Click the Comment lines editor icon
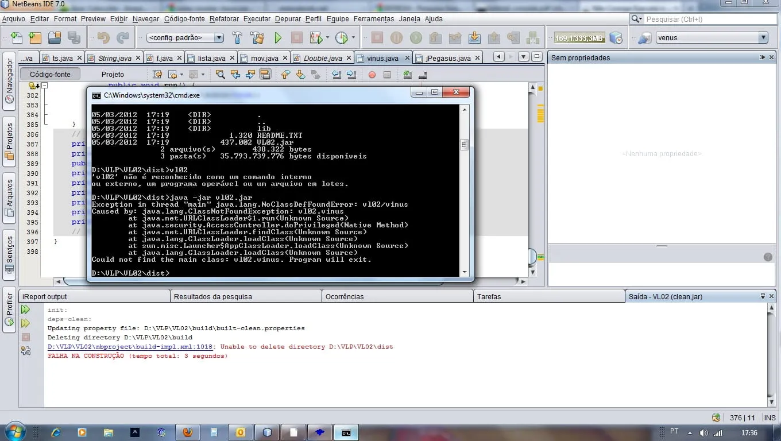This screenshot has width=781, height=441. [x=408, y=75]
